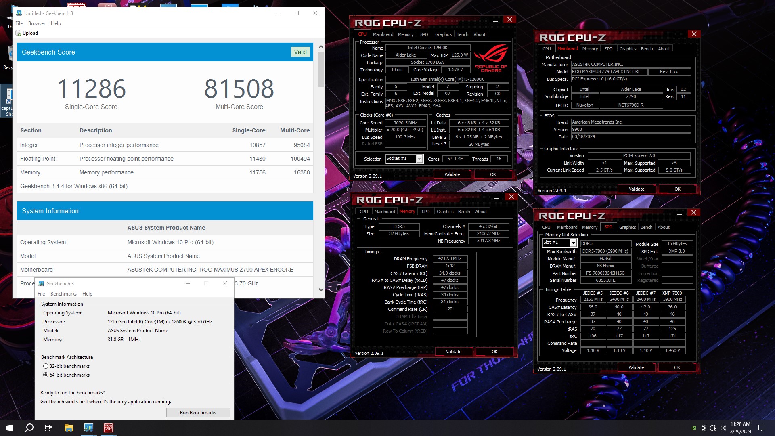Image resolution: width=775 pixels, height=436 pixels.
Task: Click the single-core score 11286
Action: click(x=91, y=89)
